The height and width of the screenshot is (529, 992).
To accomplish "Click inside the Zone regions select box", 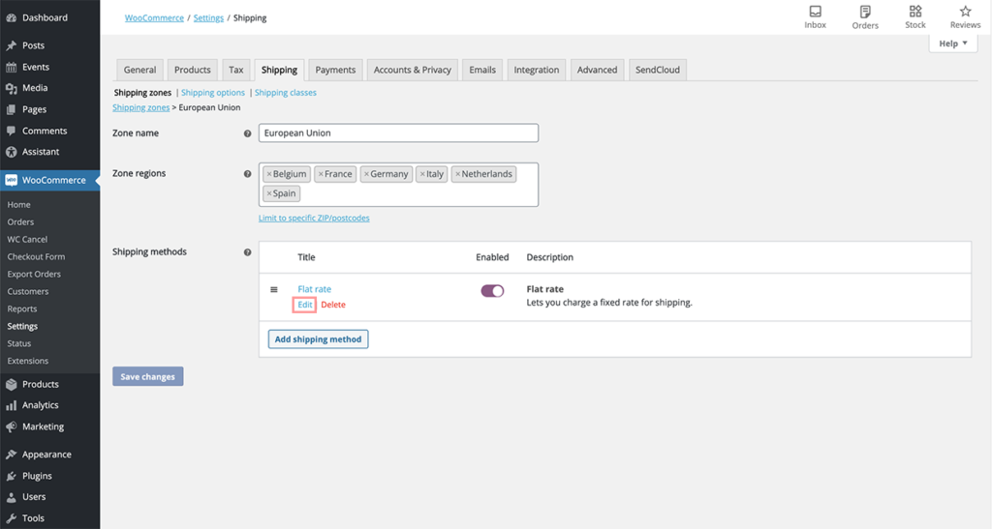I will click(398, 185).
